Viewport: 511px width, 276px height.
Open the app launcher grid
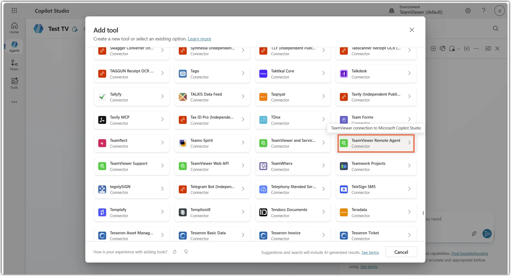tap(14, 10)
